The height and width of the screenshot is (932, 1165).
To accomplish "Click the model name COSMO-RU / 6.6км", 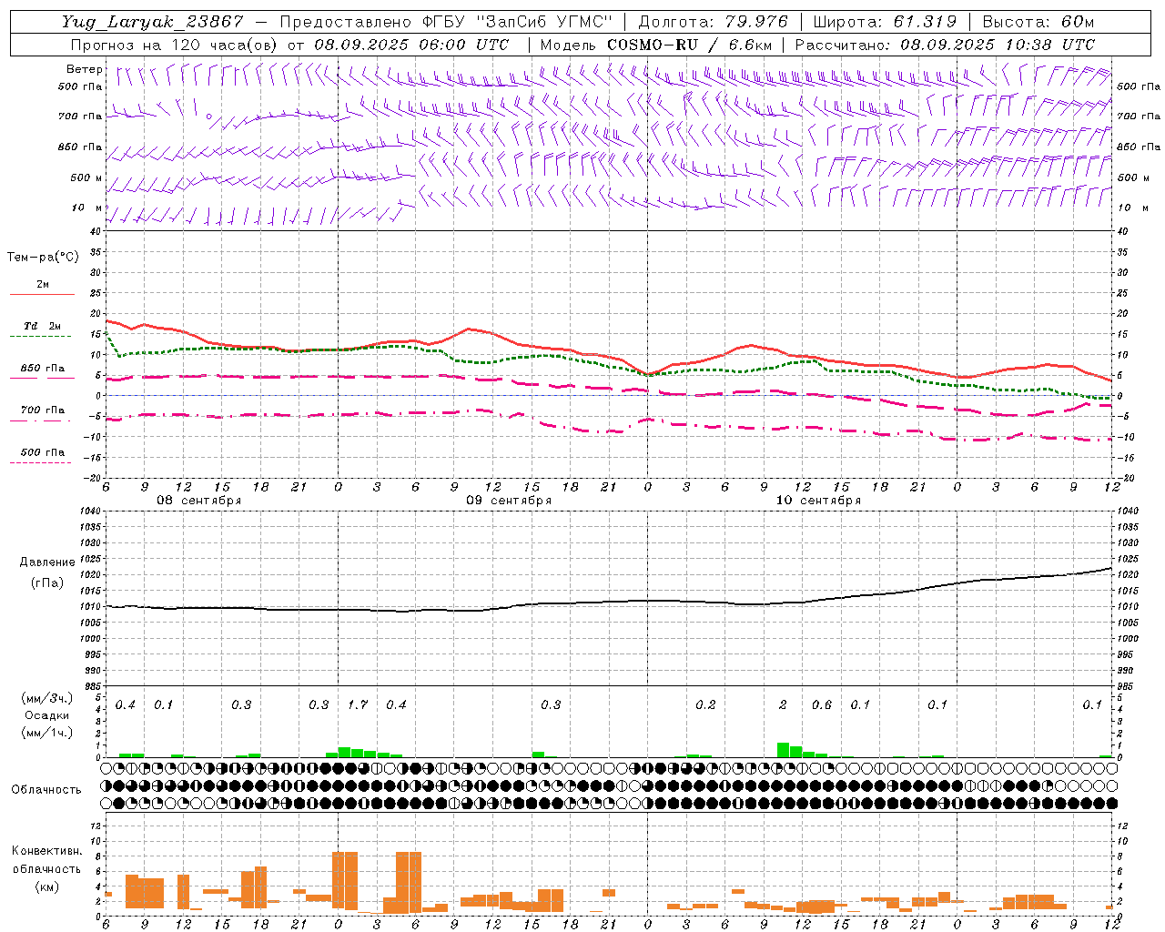I will tap(689, 45).
